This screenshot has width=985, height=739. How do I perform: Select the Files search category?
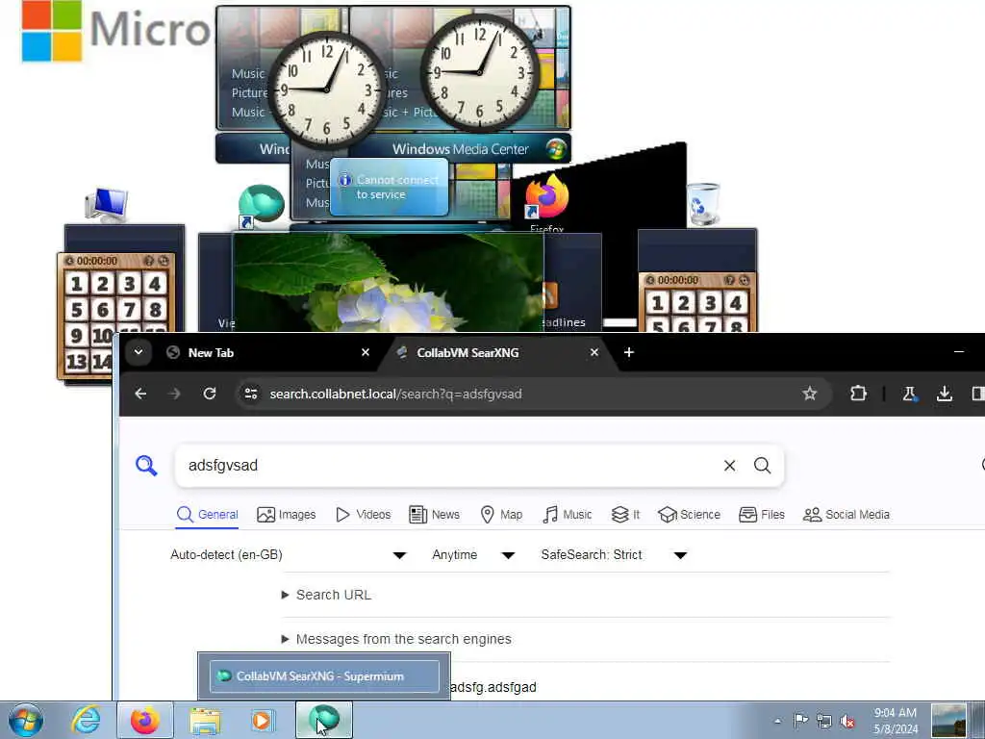point(762,515)
